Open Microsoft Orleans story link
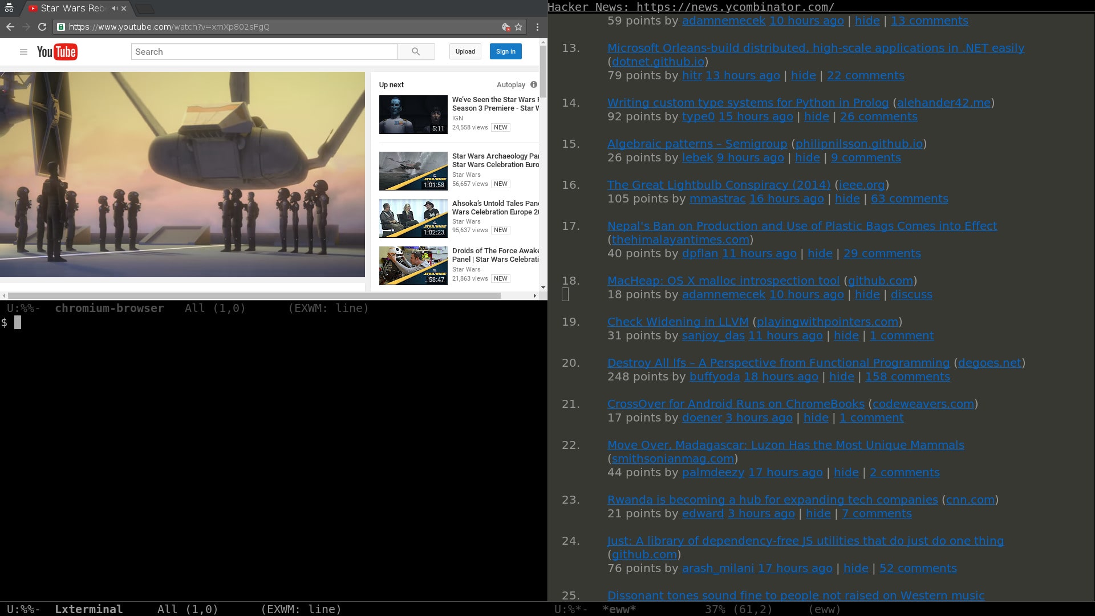The image size is (1095, 616). 816,48
